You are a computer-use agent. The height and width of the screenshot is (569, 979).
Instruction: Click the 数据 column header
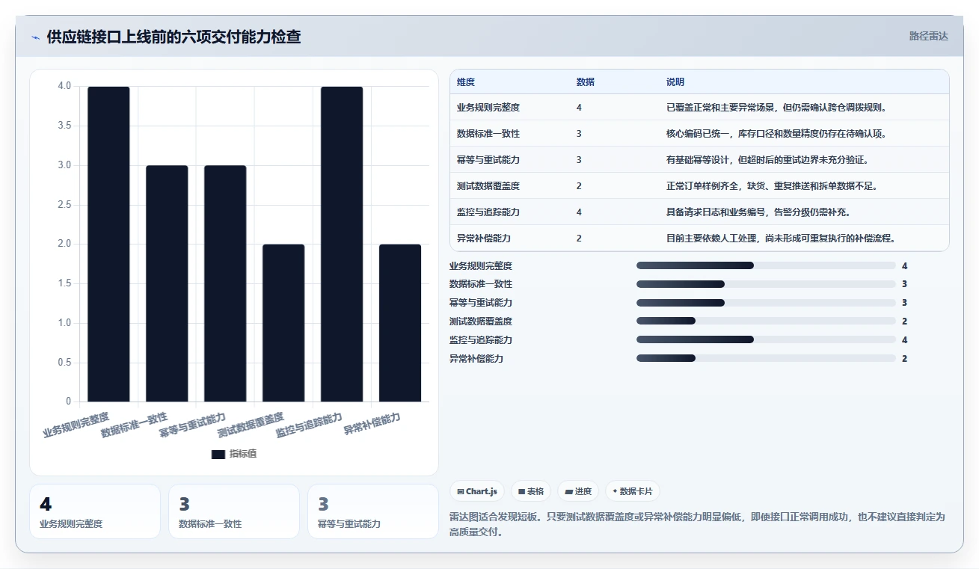586,82
